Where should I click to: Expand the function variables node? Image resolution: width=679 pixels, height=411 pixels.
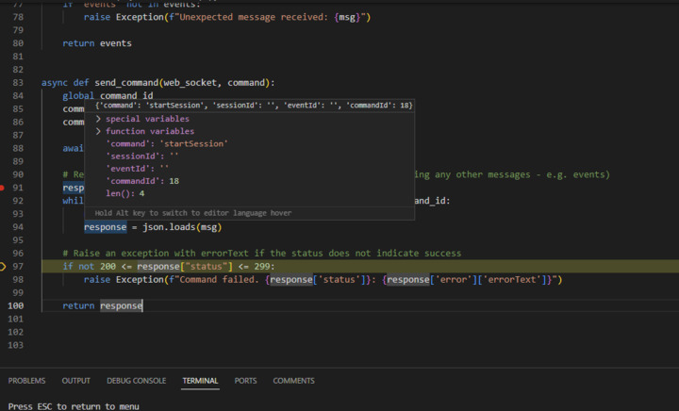pos(98,132)
